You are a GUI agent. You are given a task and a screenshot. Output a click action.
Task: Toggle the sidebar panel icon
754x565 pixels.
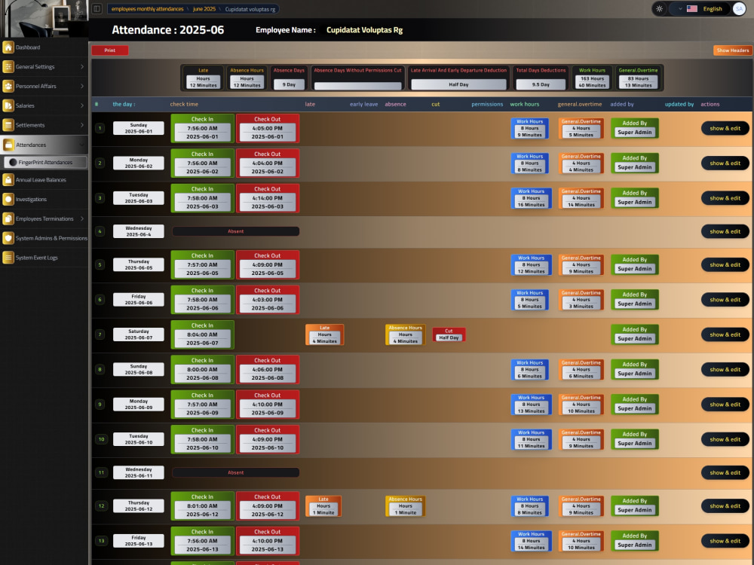coord(97,8)
